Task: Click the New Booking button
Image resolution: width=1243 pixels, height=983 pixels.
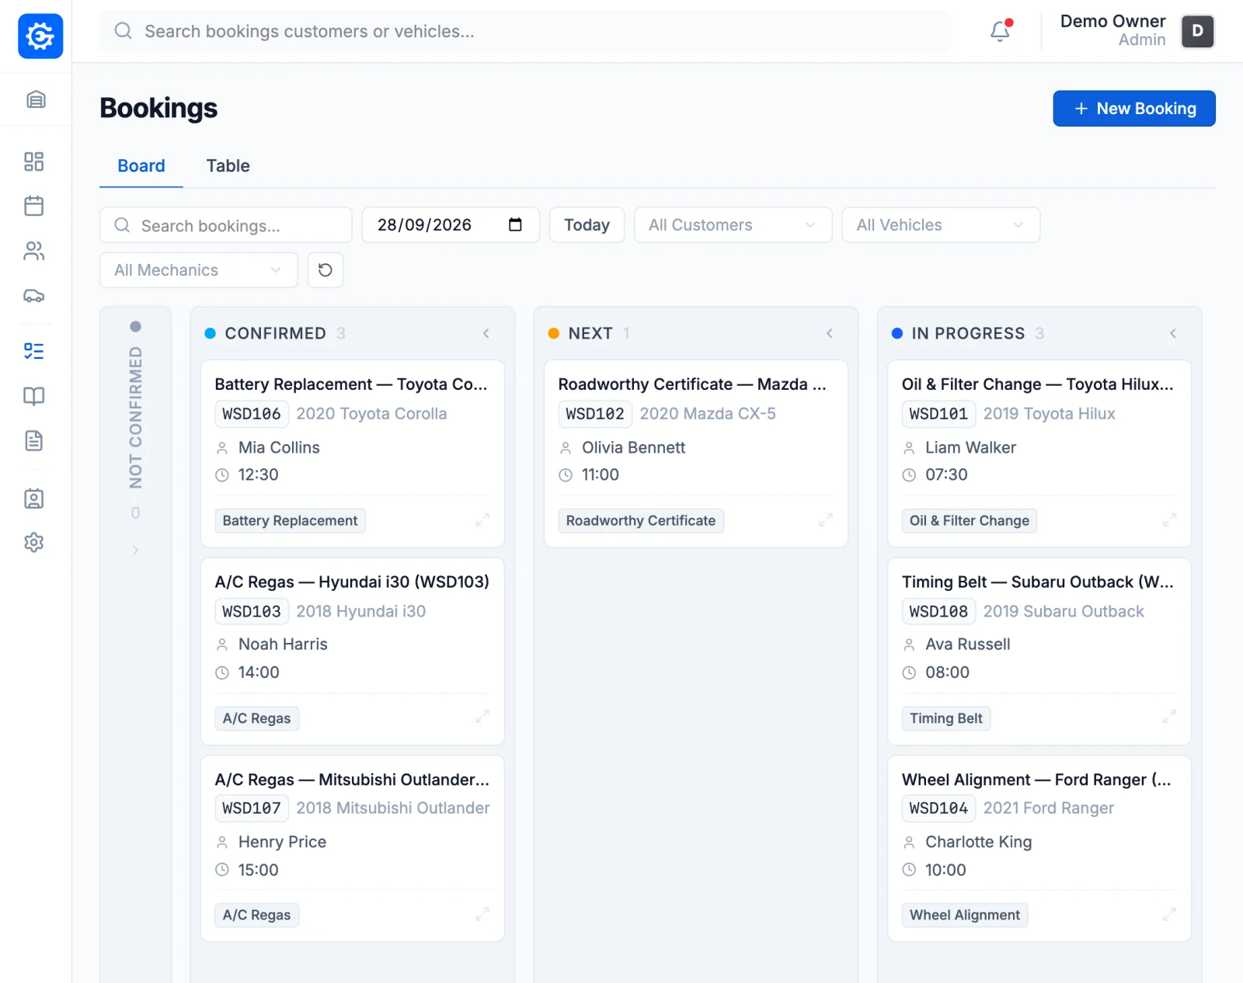Action: (1134, 109)
